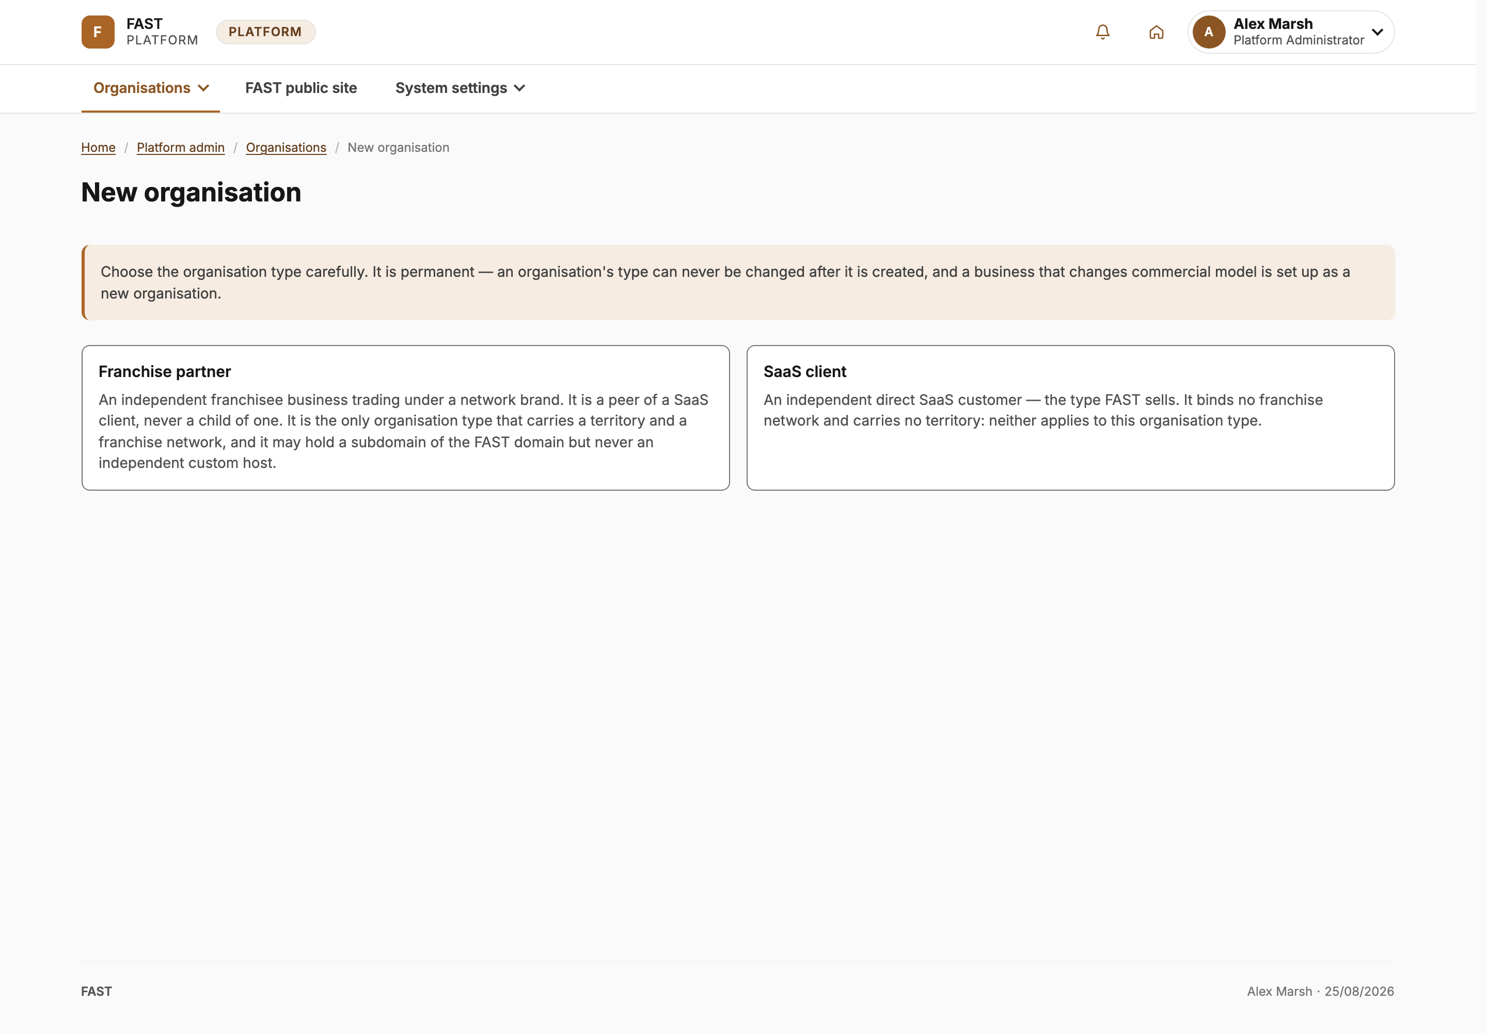Open the notifications bell

(1103, 32)
